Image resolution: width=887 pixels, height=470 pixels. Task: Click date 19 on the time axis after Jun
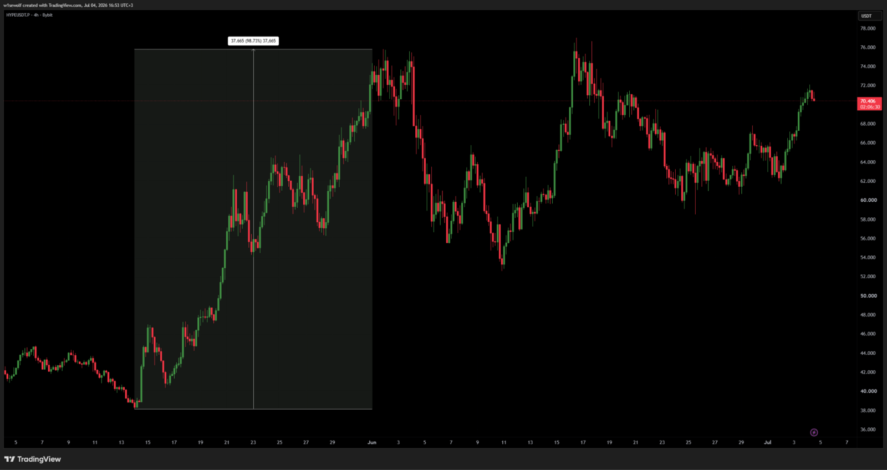click(x=609, y=442)
